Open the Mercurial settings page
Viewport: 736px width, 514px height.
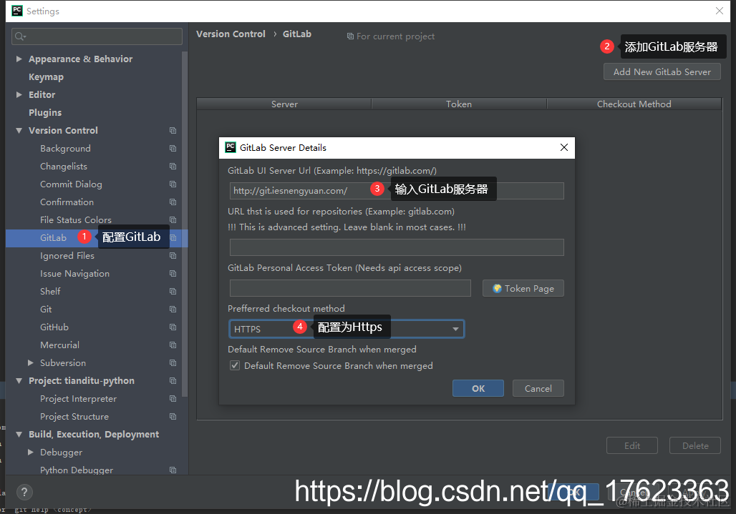pos(59,345)
